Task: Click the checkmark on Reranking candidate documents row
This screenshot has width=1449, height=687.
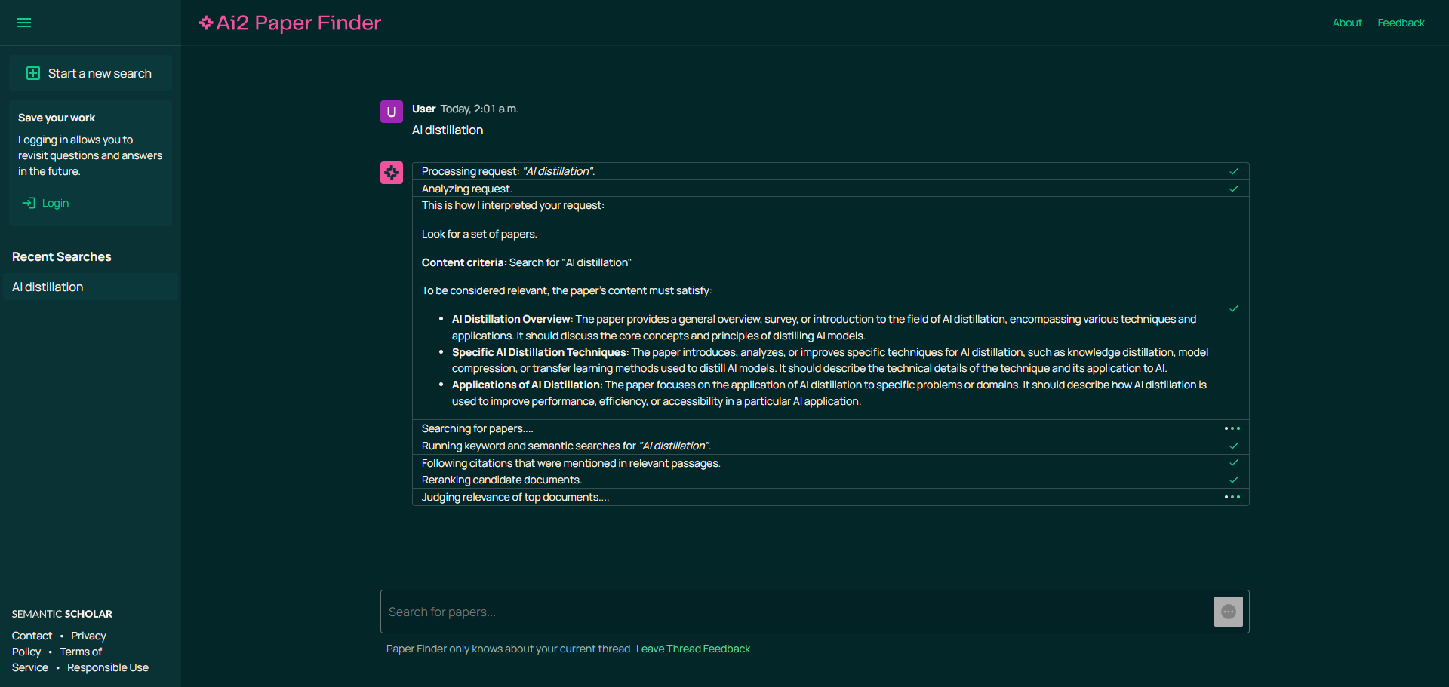Action: (x=1234, y=480)
